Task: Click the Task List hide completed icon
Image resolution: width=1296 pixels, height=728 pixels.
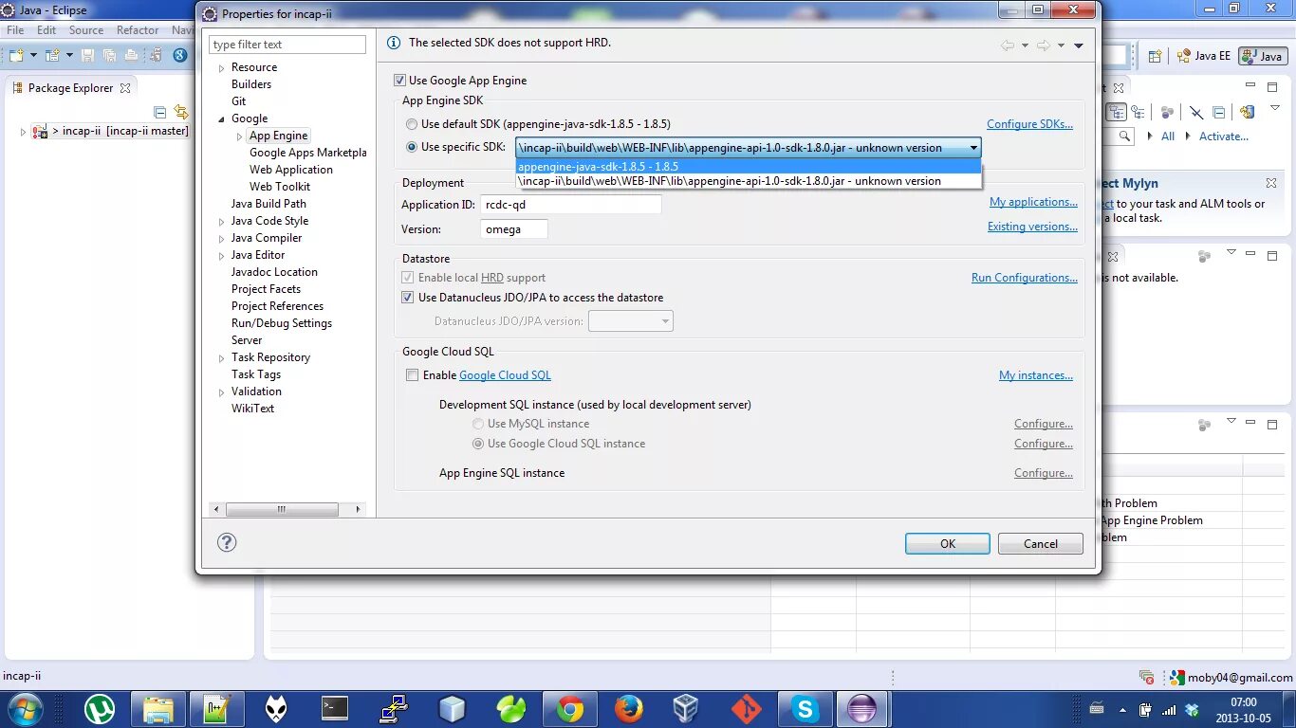Action: tap(1196, 112)
